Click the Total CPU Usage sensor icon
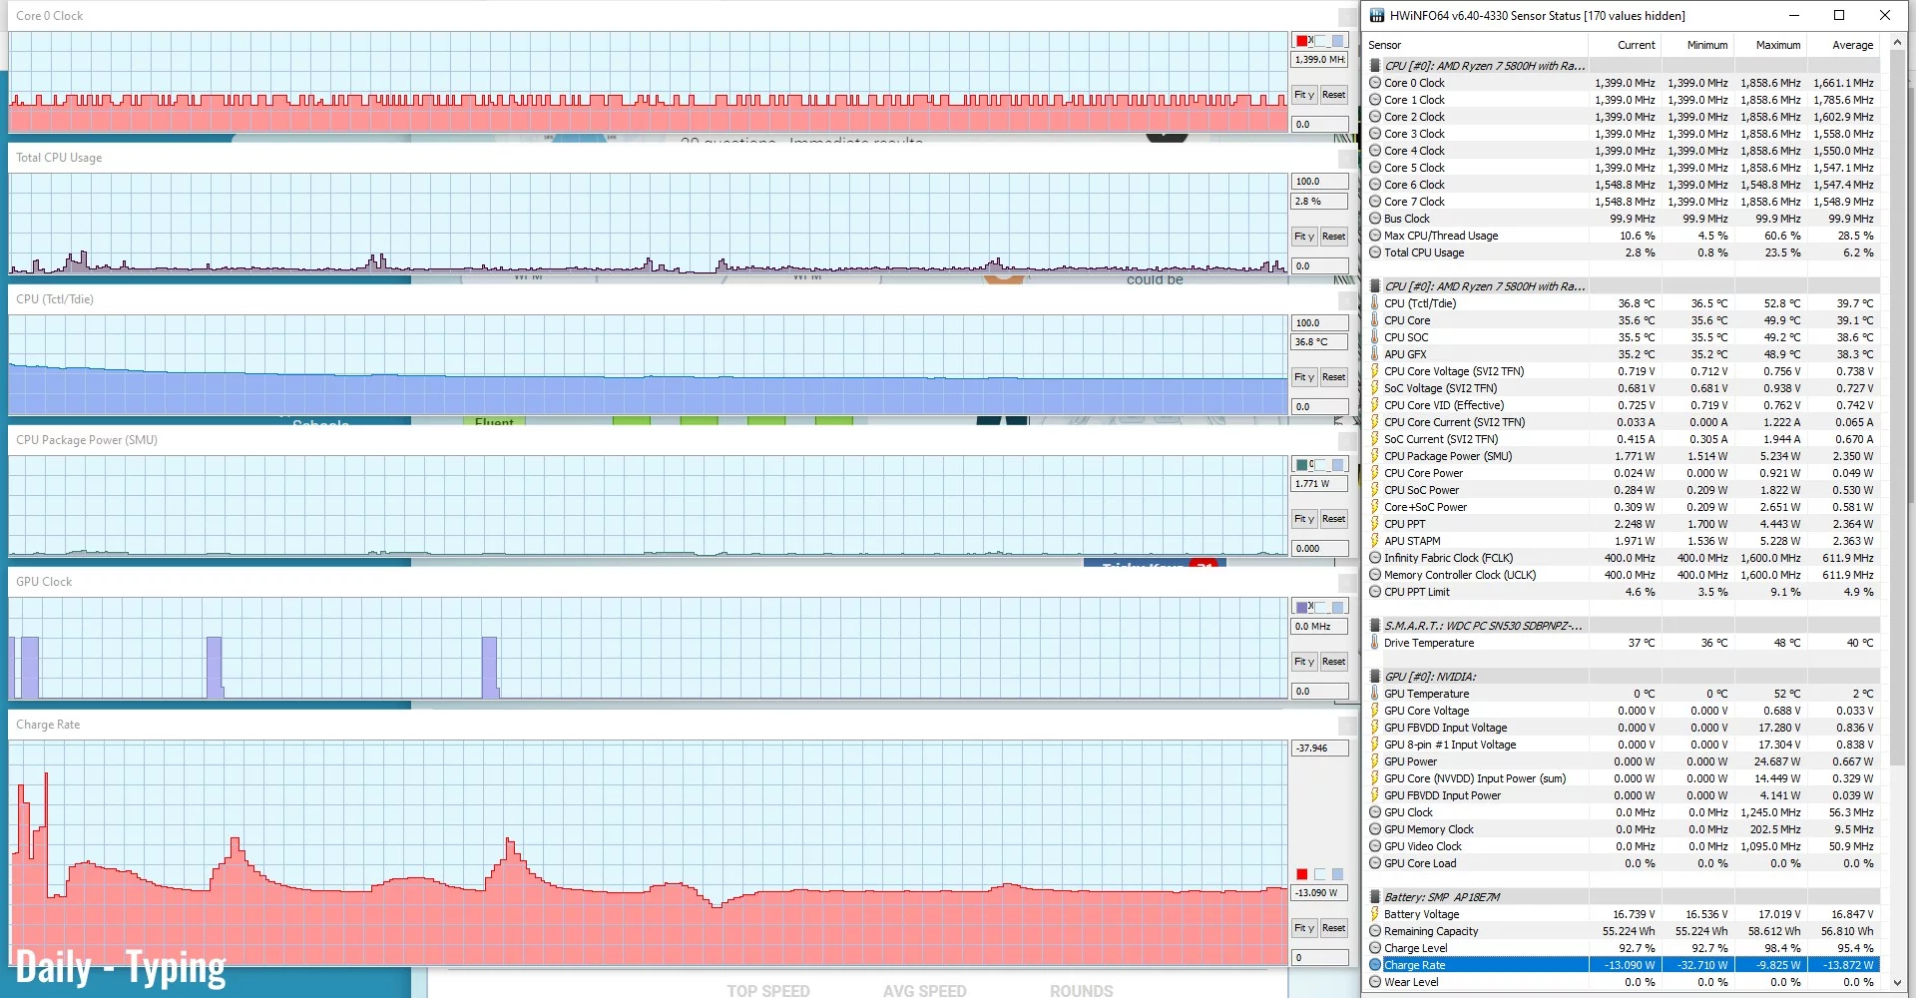This screenshot has height=998, width=1916. pyautogui.click(x=1375, y=252)
